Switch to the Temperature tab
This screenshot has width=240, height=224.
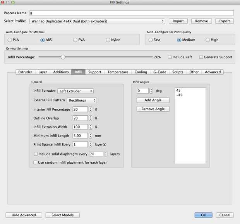pyautogui.click(x=118, y=72)
